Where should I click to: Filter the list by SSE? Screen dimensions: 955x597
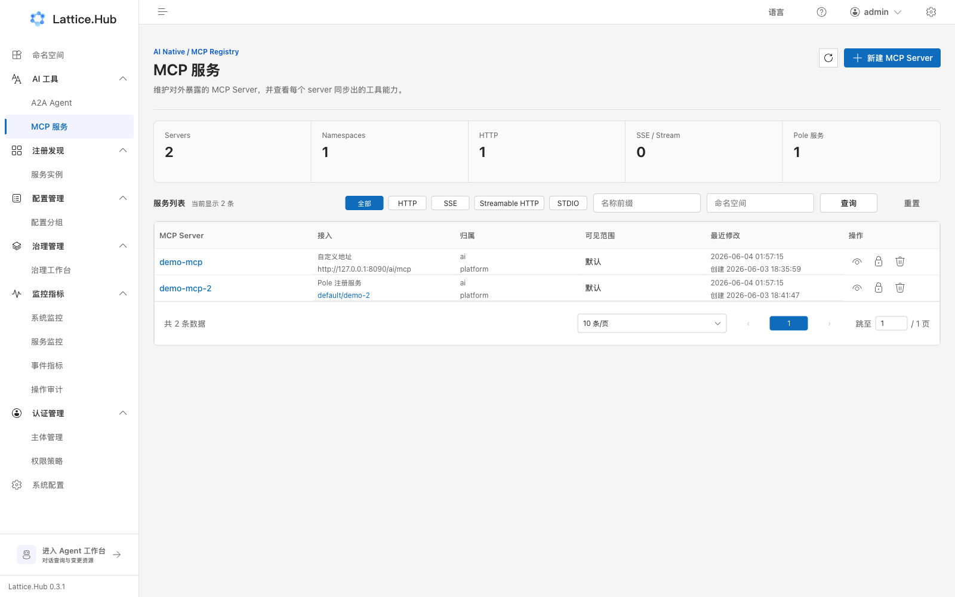point(450,203)
